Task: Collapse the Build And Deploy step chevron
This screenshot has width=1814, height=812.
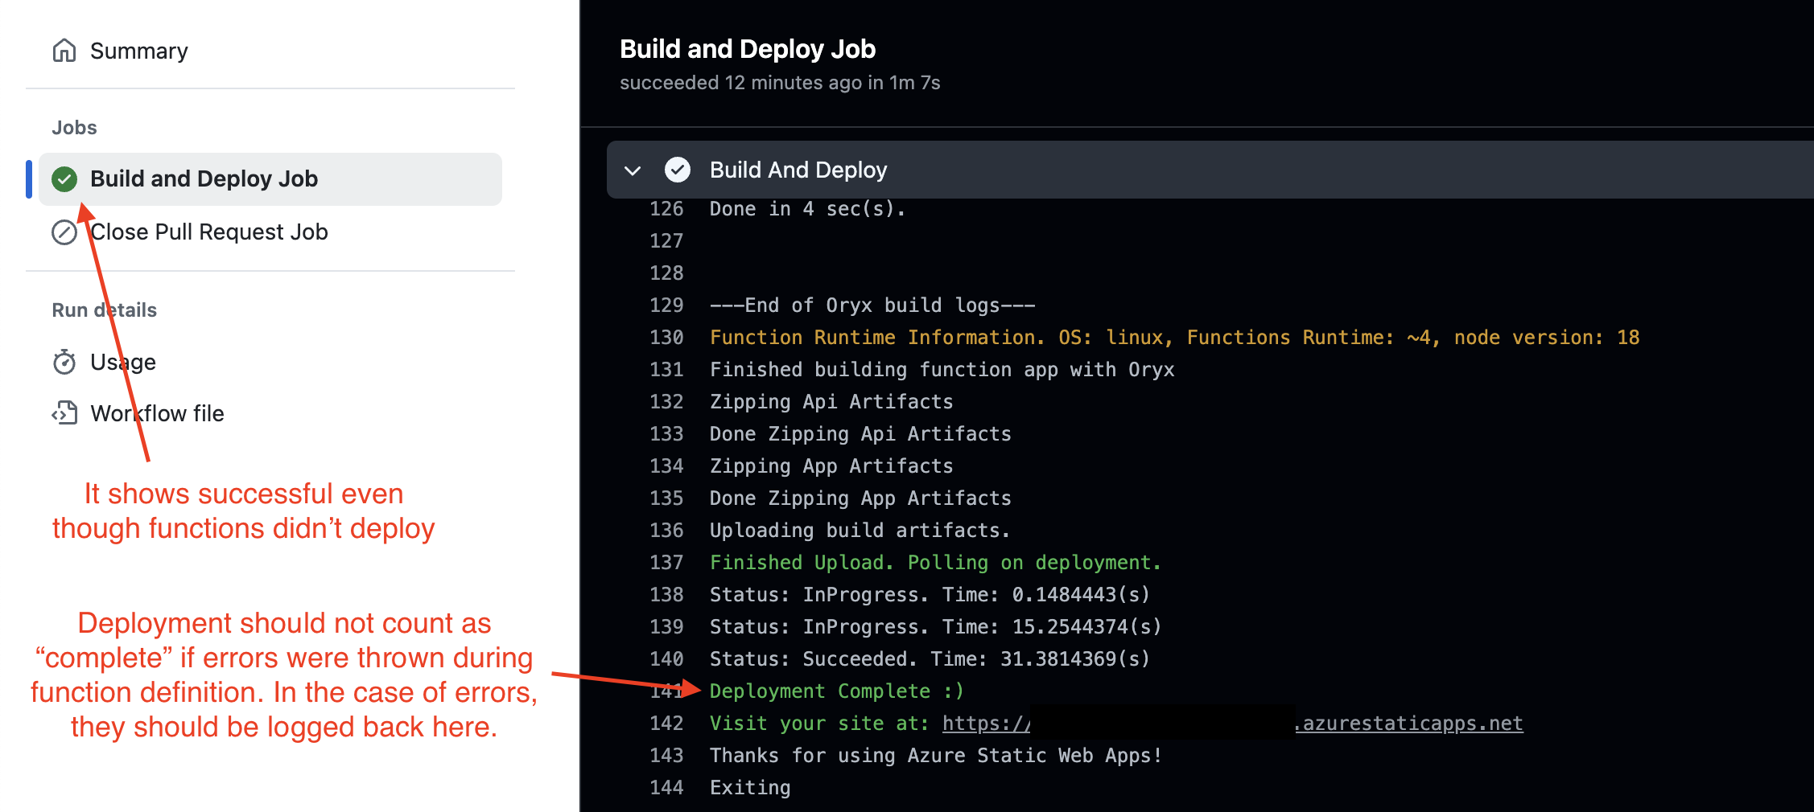Action: point(633,170)
